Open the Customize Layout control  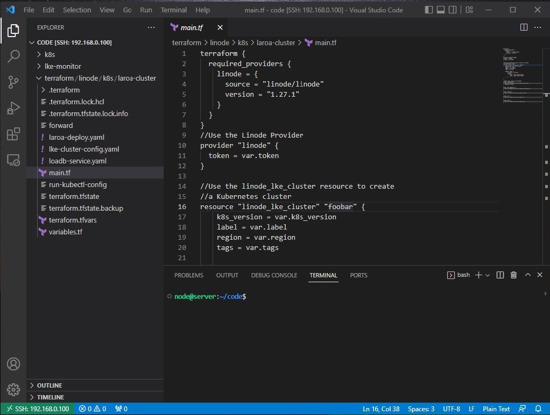pos(469,10)
